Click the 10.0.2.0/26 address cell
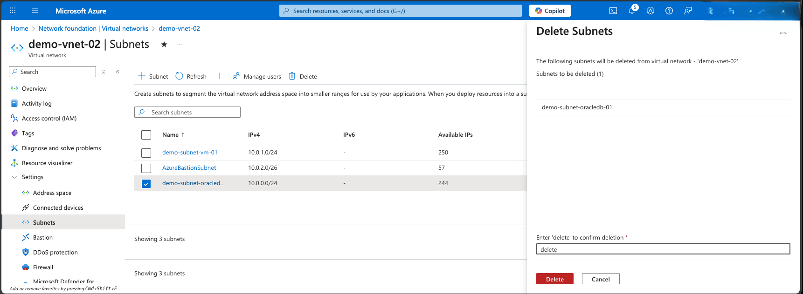The width and height of the screenshot is (803, 294). coord(263,167)
